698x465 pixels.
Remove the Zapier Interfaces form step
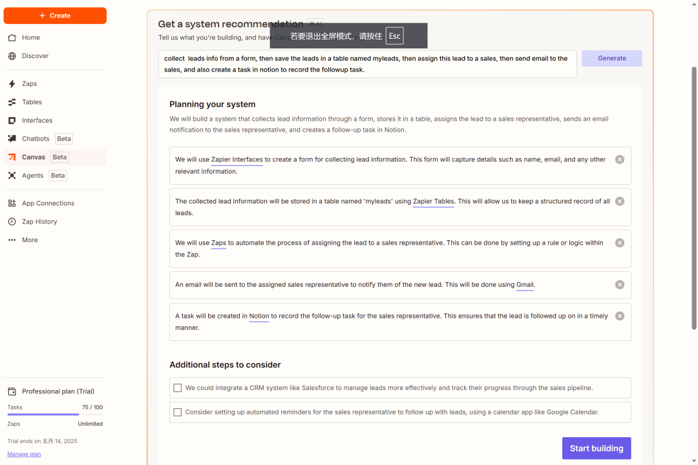point(620,160)
